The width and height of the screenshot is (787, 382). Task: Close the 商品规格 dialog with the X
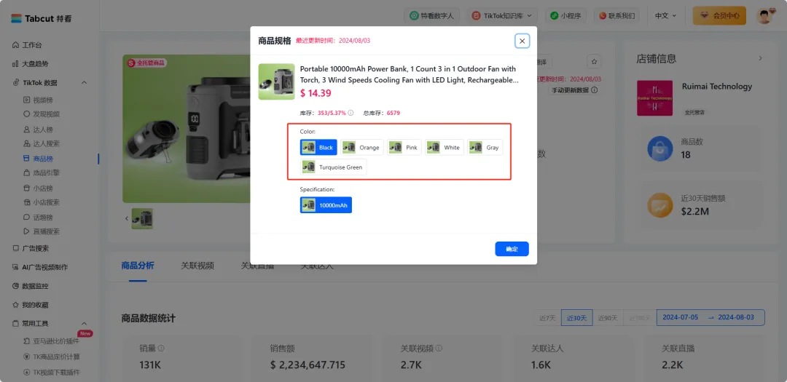coord(522,41)
